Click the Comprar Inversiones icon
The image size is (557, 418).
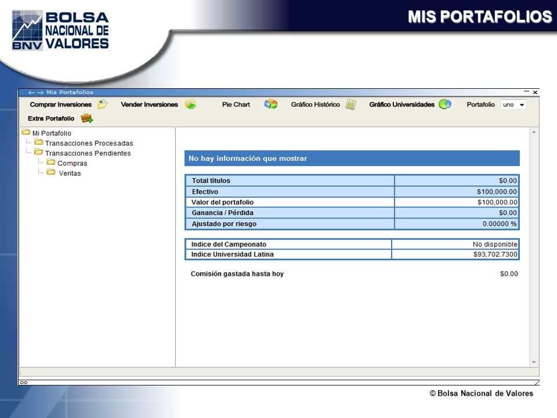pos(102,104)
